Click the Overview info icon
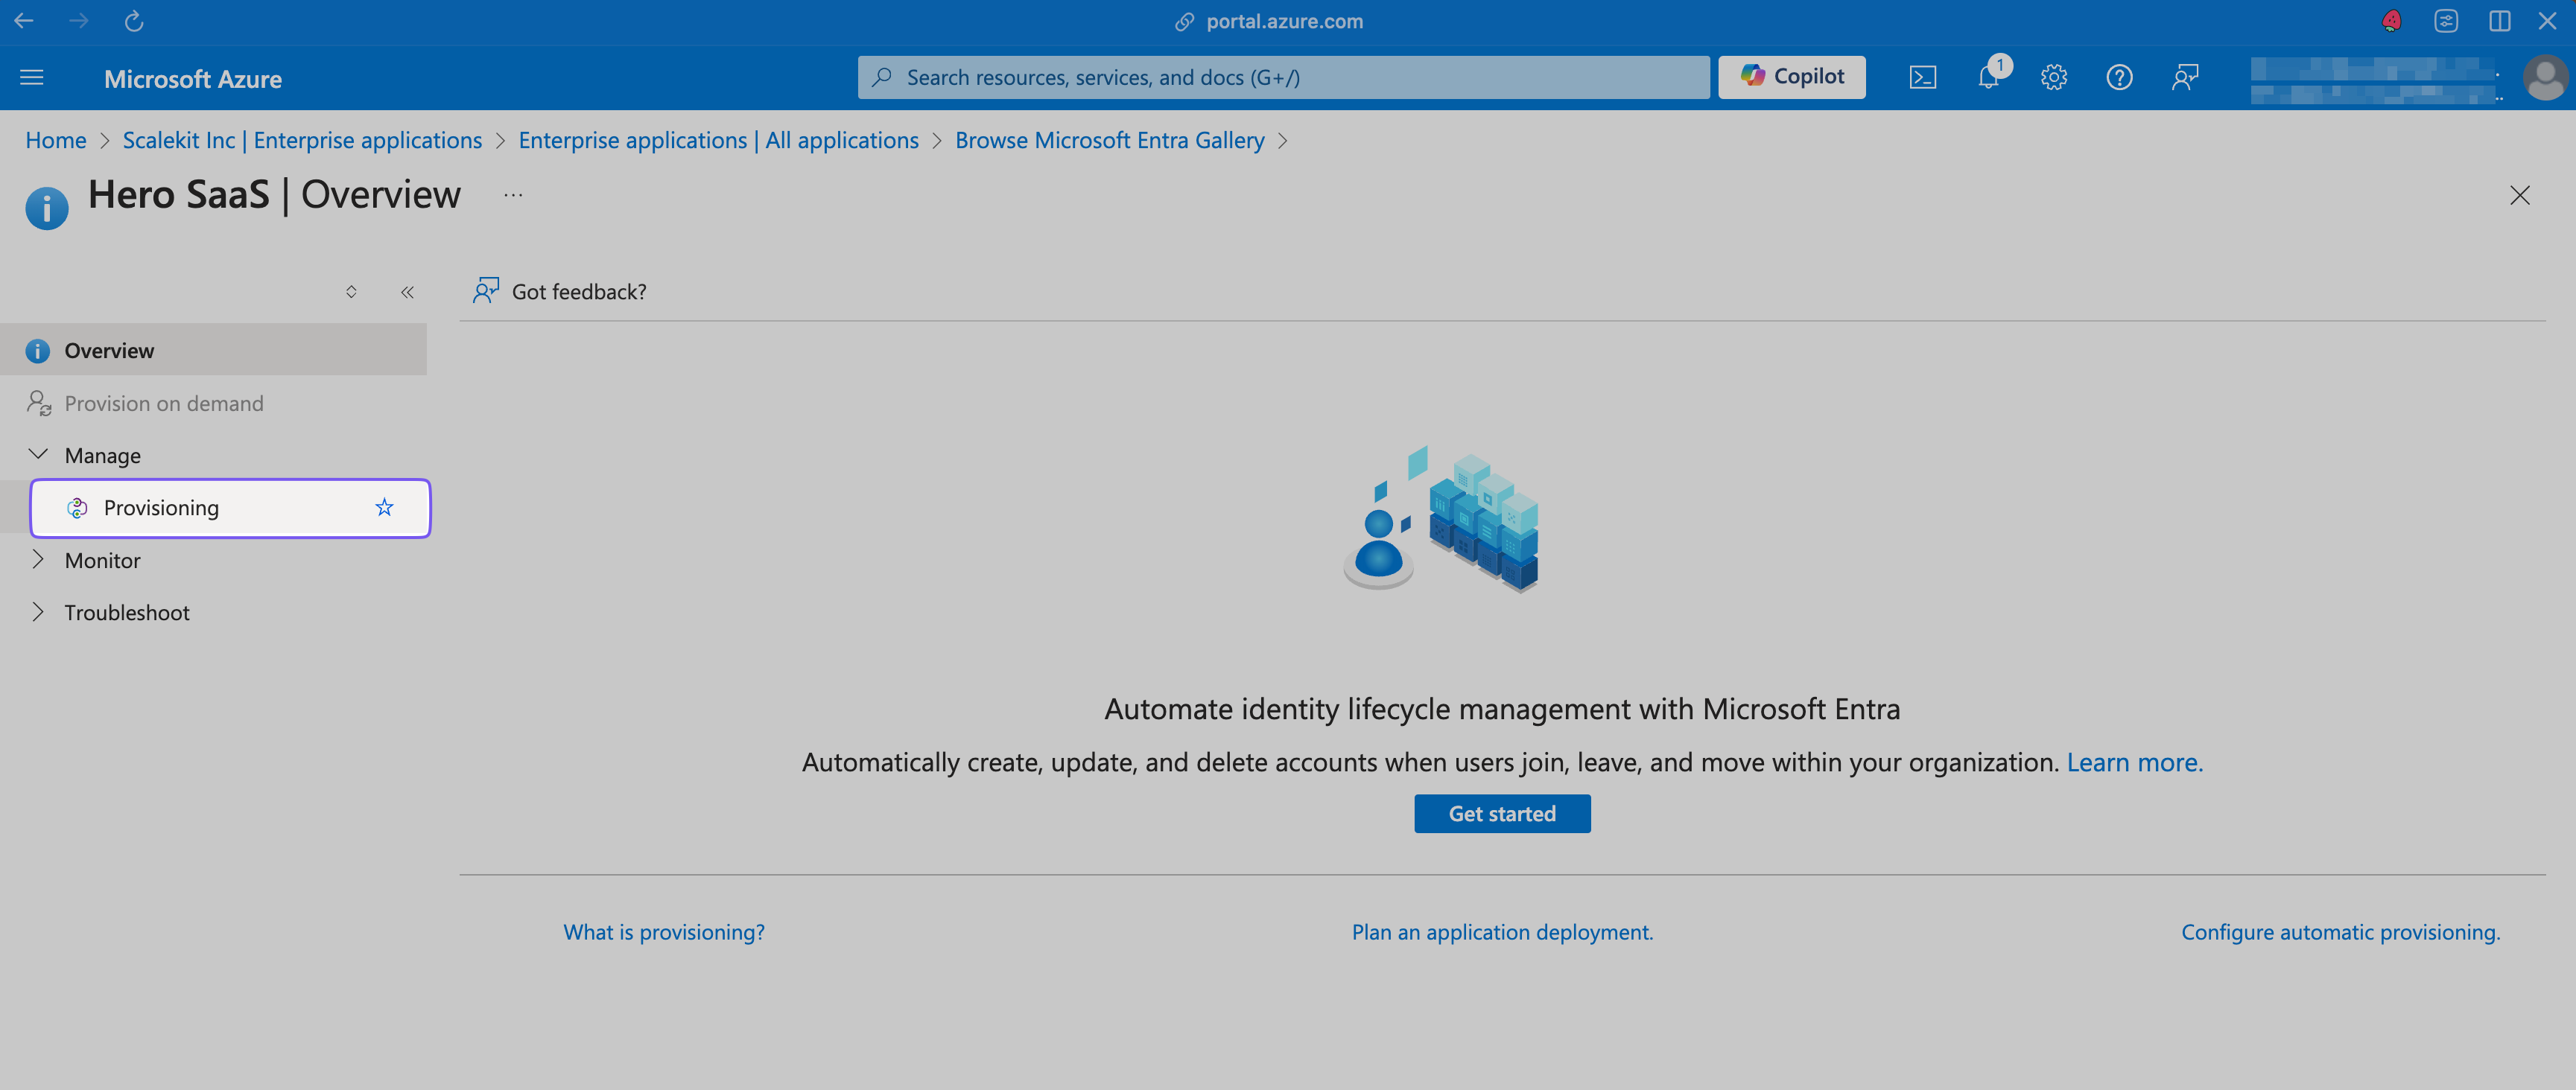This screenshot has width=2576, height=1090. 37,350
